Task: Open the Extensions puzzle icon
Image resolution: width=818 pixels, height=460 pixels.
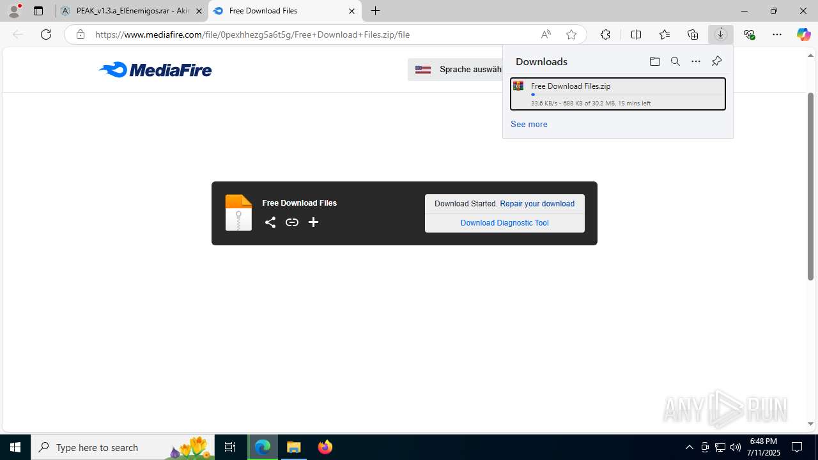Action: [x=605, y=34]
